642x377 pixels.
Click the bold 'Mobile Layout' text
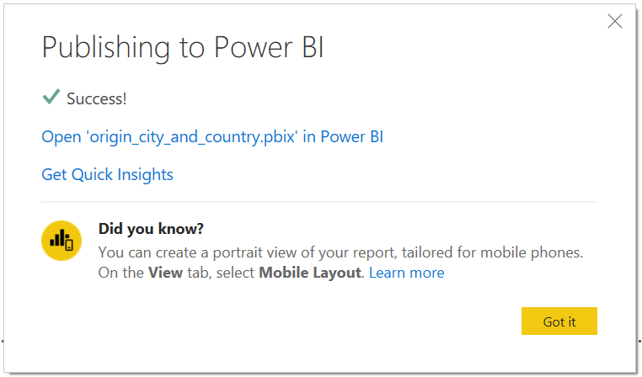point(310,273)
